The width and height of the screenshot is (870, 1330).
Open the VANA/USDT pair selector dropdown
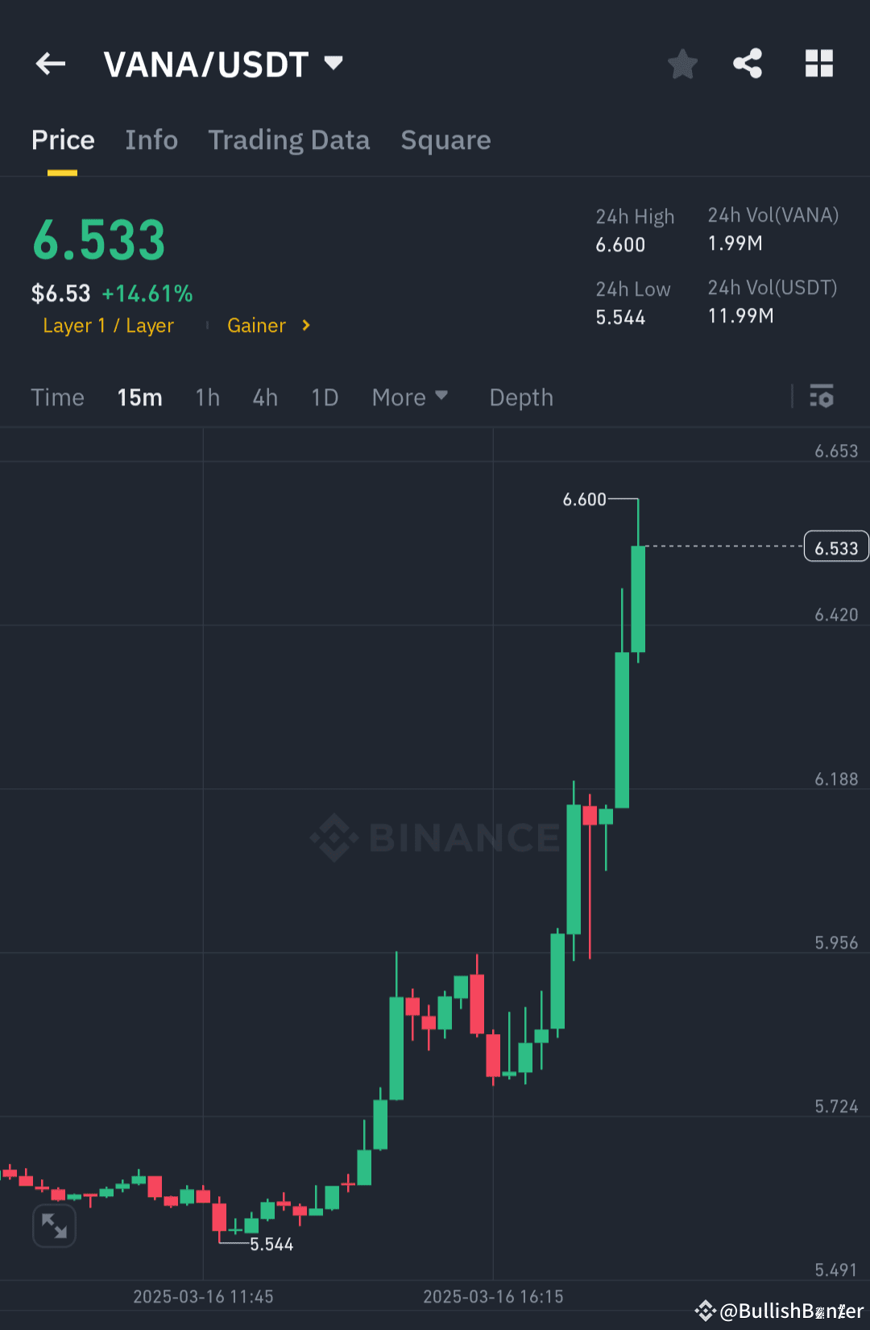point(332,62)
